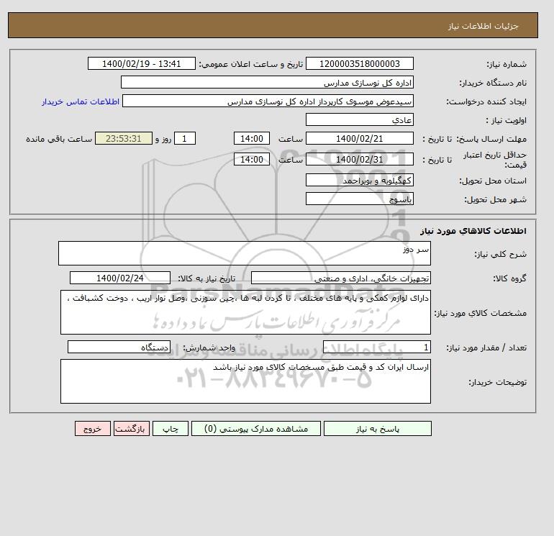Click label مهلت ارسال پاسخ
The width and height of the screenshot is (554, 536).
(x=491, y=139)
